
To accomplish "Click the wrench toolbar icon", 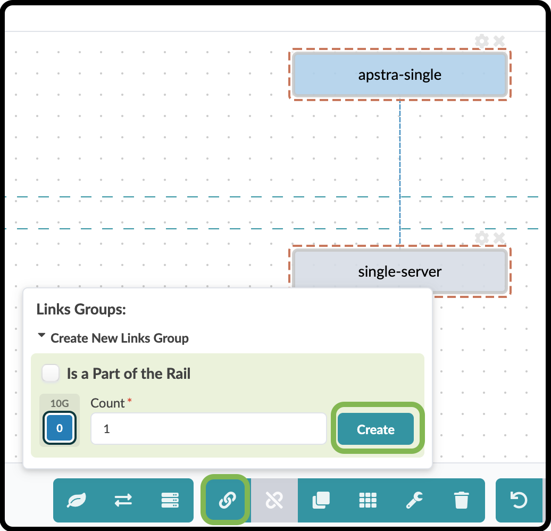I will click(x=415, y=500).
